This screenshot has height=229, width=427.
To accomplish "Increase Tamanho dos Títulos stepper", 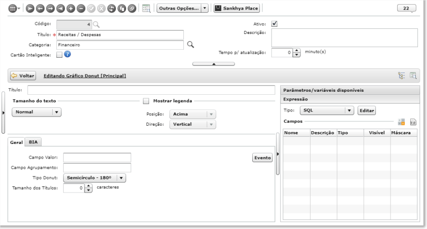I will pyautogui.click(x=89, y=186).
